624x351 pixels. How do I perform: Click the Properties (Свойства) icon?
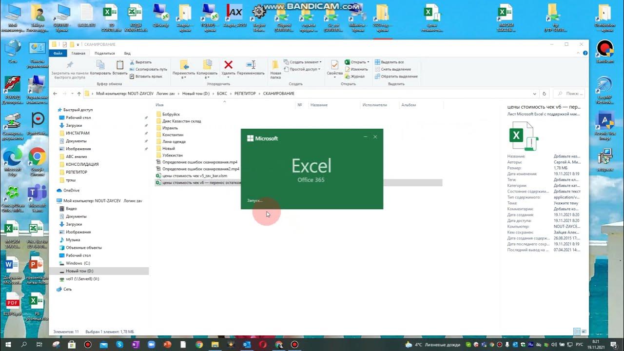(x=334, y=67)
